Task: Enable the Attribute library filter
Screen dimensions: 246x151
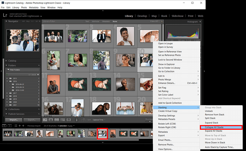Action: pos(96,21)
